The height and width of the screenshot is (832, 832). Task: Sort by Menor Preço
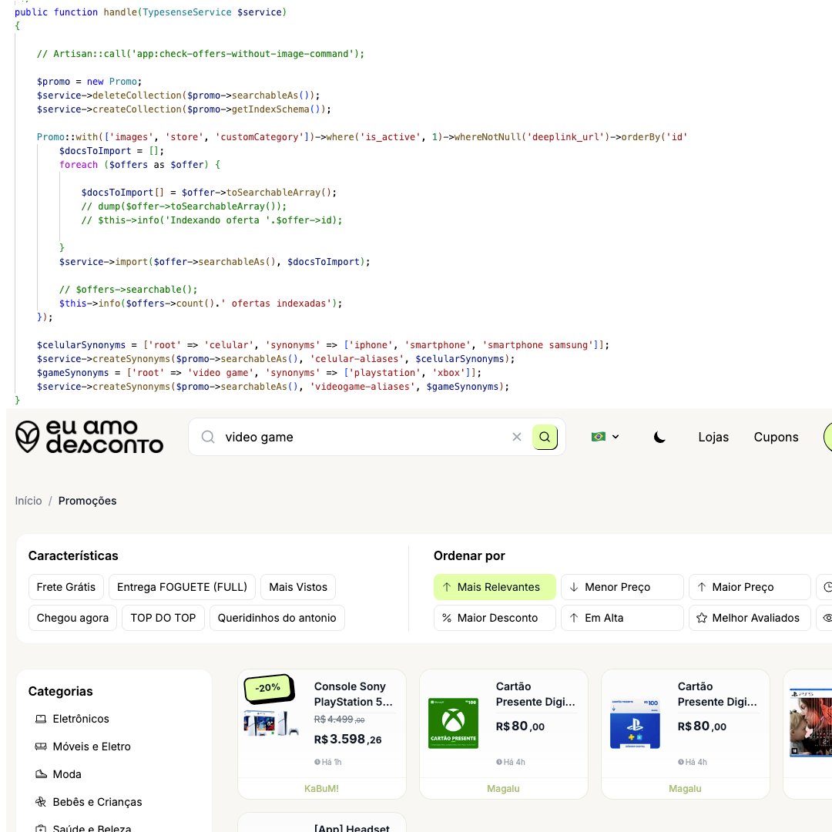point(622,587)
